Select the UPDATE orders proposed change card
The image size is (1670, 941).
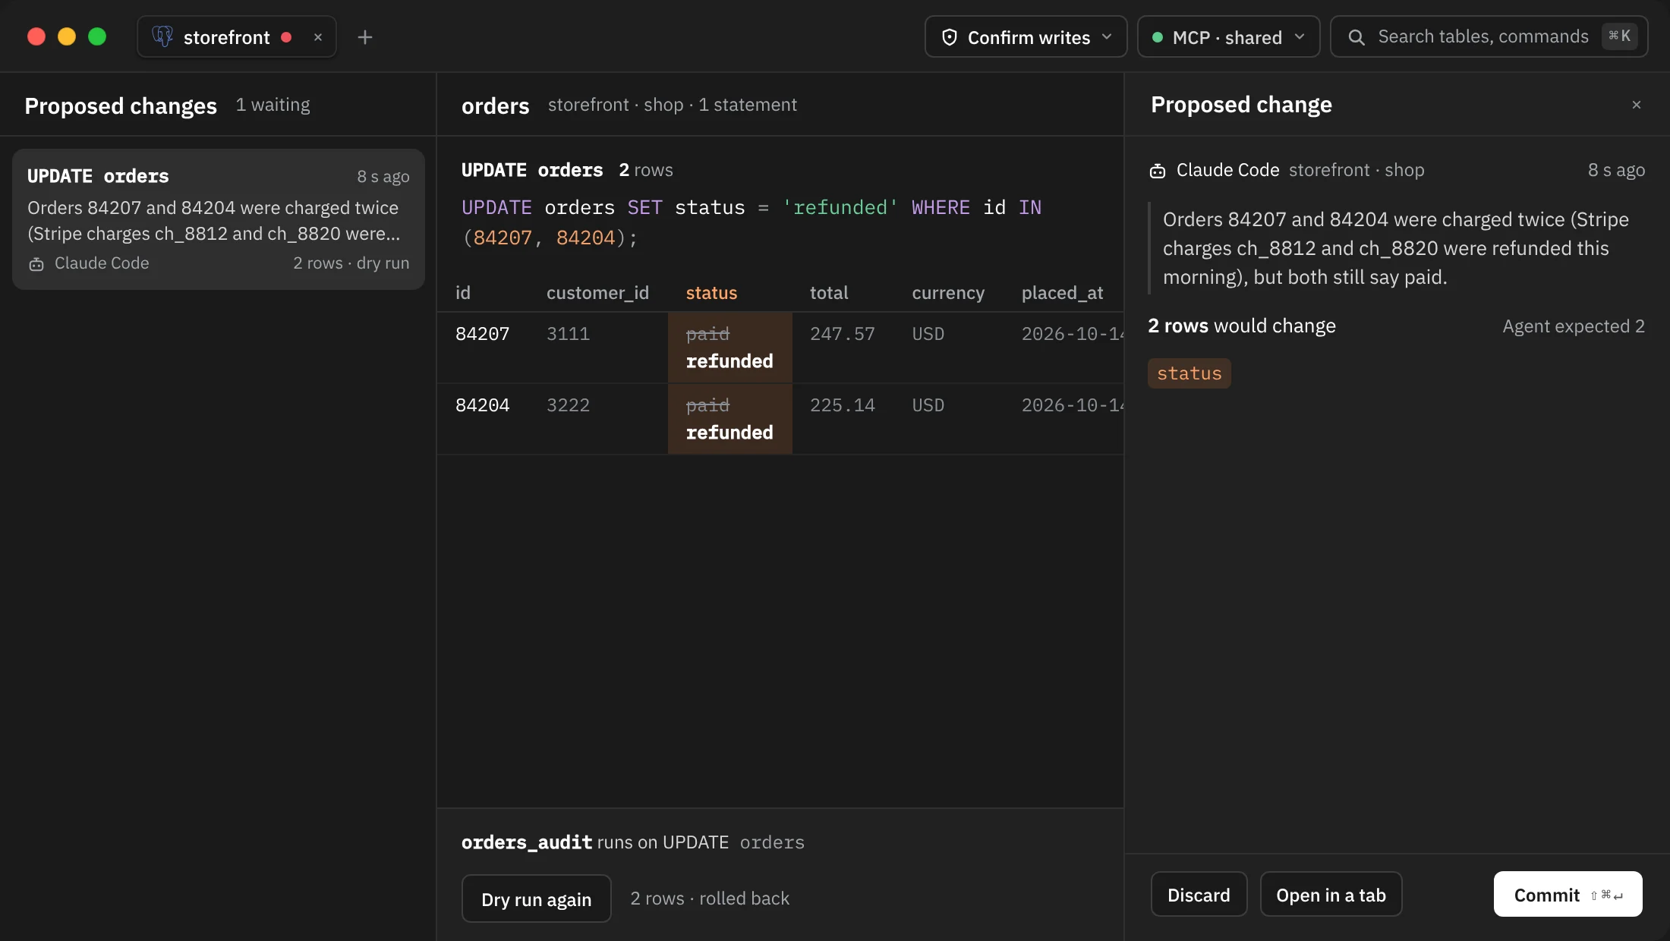point(219,219)
